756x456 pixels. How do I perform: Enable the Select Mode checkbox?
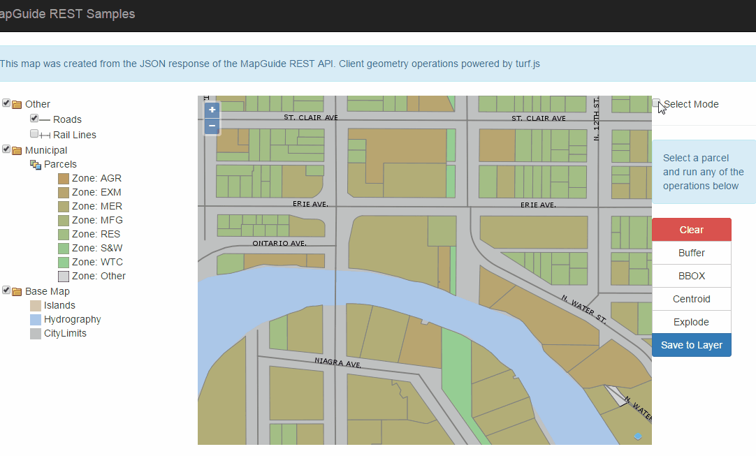(x=655, y=103)
